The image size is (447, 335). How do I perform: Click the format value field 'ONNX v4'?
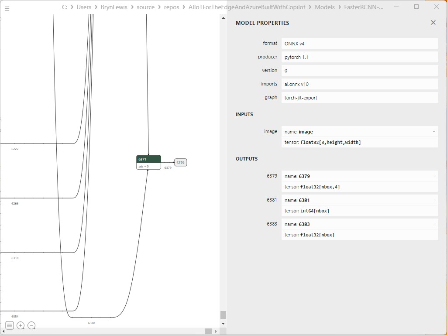359,44
